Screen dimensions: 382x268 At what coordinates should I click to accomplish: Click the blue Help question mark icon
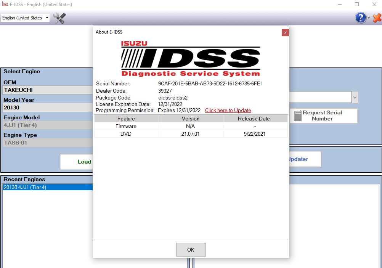pyautogui.click(x=360, y=18)
